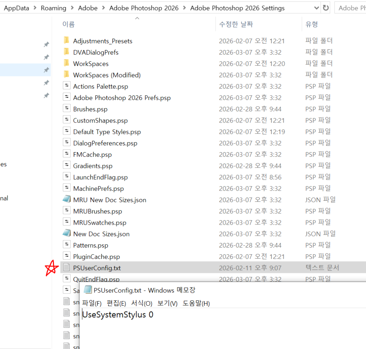Click the Adobe breadcrumb segment

(88, 8)
